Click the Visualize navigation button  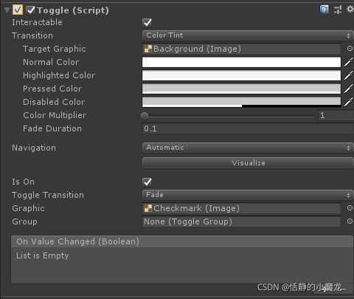click(248, 163)
